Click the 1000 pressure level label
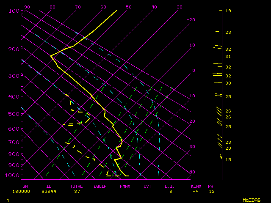 [x=14, y=176]
